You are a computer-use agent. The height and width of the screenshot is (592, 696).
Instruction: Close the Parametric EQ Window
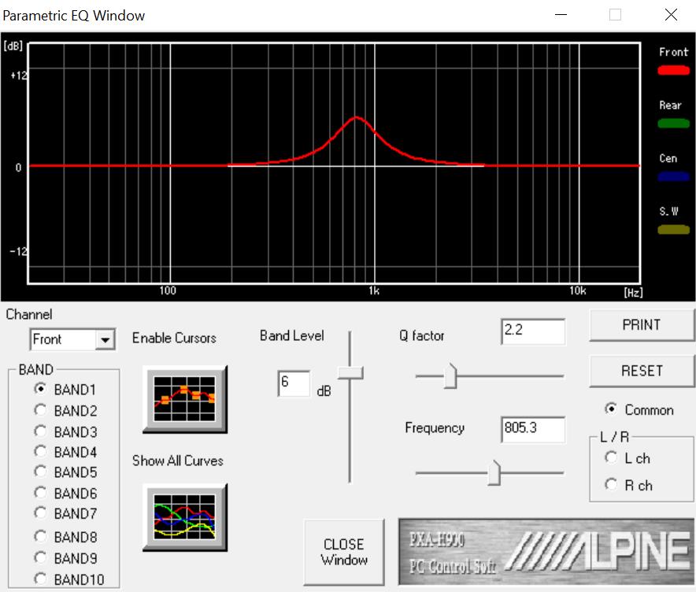pyautogui.click(x=671, y=15)
